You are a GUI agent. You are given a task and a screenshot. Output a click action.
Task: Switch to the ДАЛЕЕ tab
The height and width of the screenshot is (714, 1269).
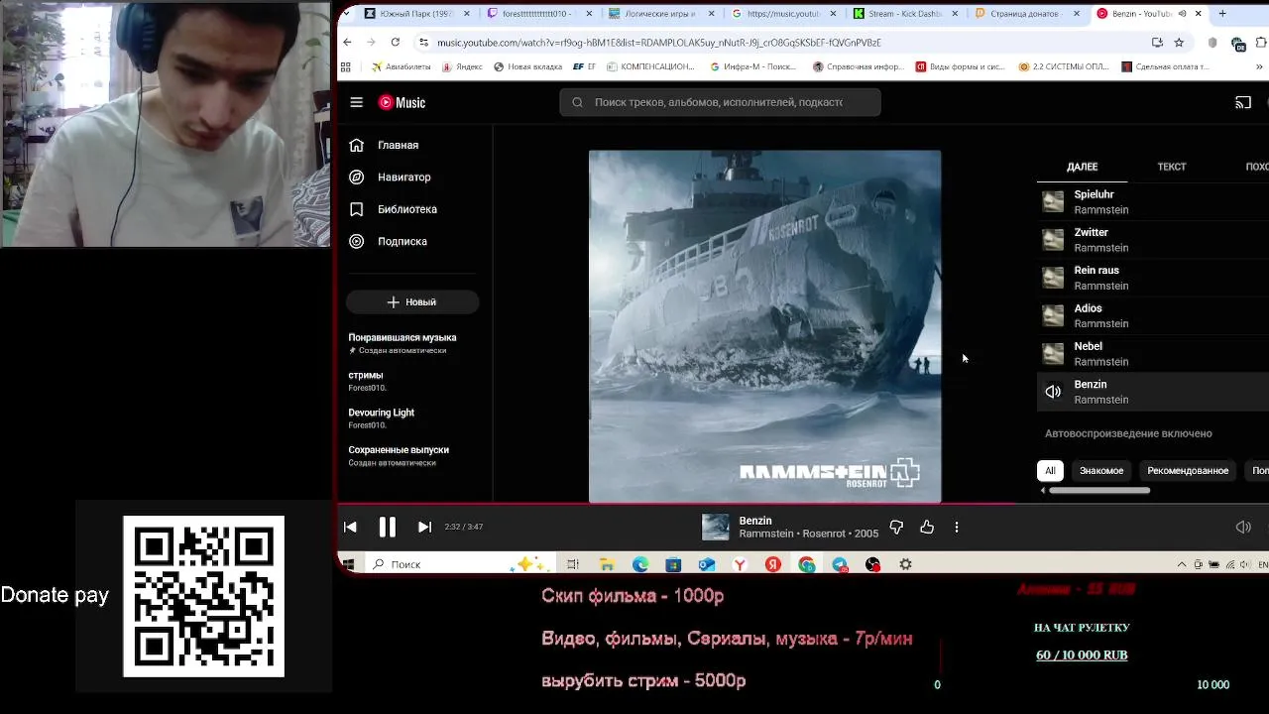[x=1082, y=167]
